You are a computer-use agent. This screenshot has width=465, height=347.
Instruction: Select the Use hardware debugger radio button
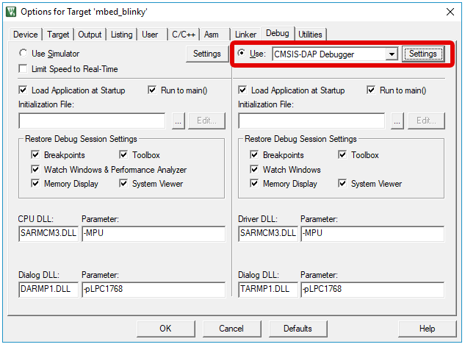242,54
